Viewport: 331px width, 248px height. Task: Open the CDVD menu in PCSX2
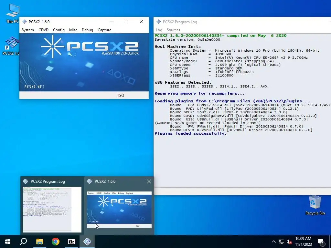click(x=44, y=30)
